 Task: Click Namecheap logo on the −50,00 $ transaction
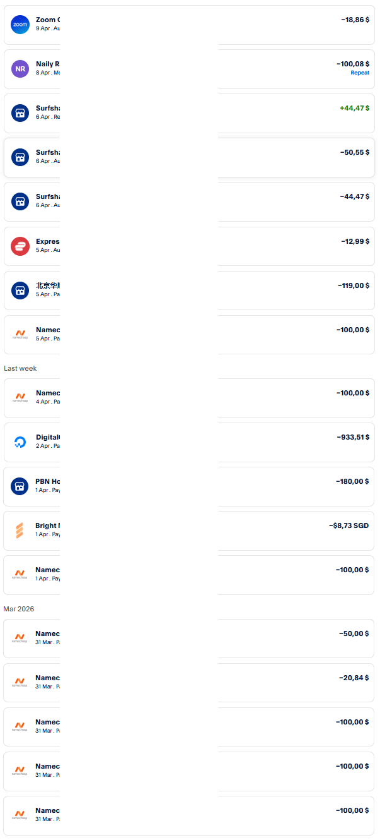20,638
